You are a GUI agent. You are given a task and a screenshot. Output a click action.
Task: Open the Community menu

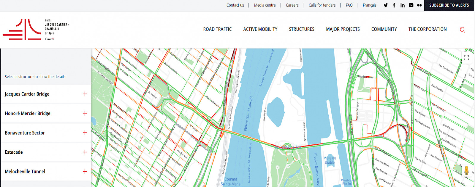(384, 29)
